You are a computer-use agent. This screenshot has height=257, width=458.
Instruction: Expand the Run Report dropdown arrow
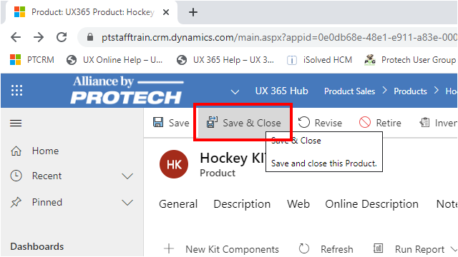[x=454, y=249]
